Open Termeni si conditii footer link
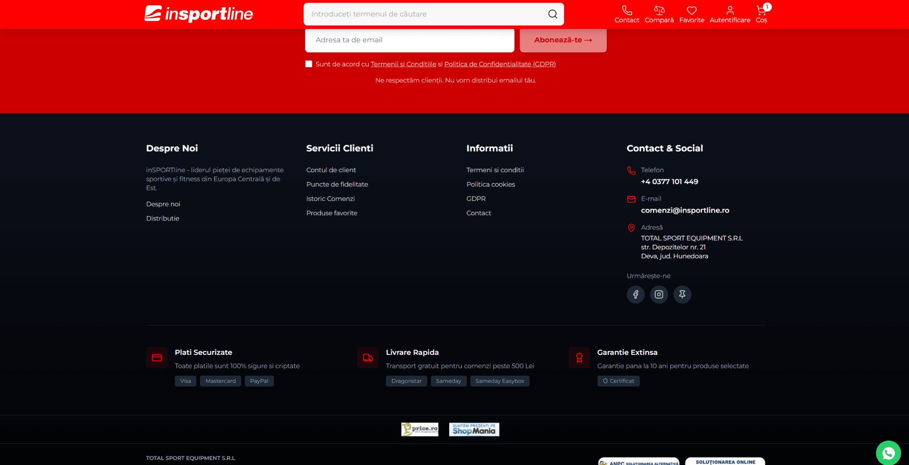The height and width of the screenshot is (465, 909). [495, 170]
